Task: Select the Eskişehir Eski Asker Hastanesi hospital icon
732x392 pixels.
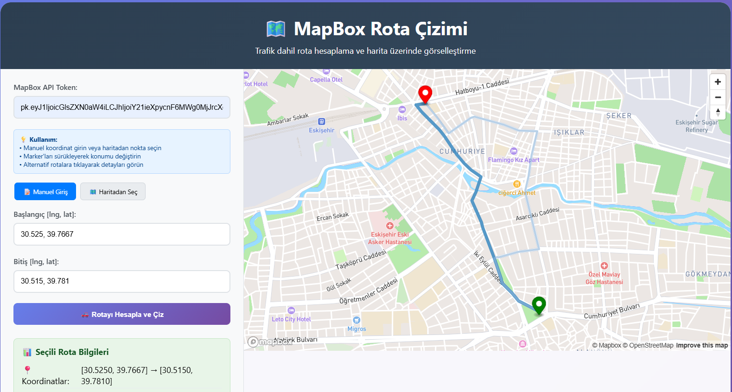Action: click(x=390, y=226)
